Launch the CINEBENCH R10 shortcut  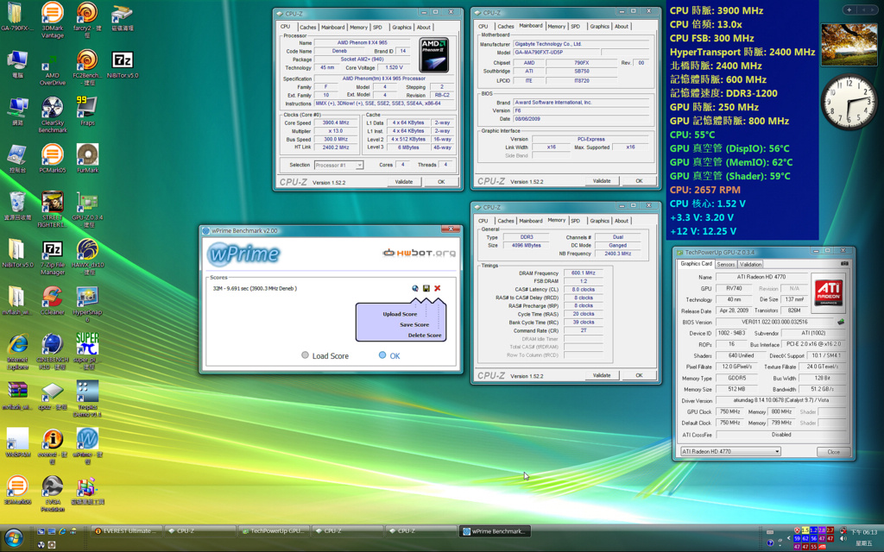[x=53, y=352]
